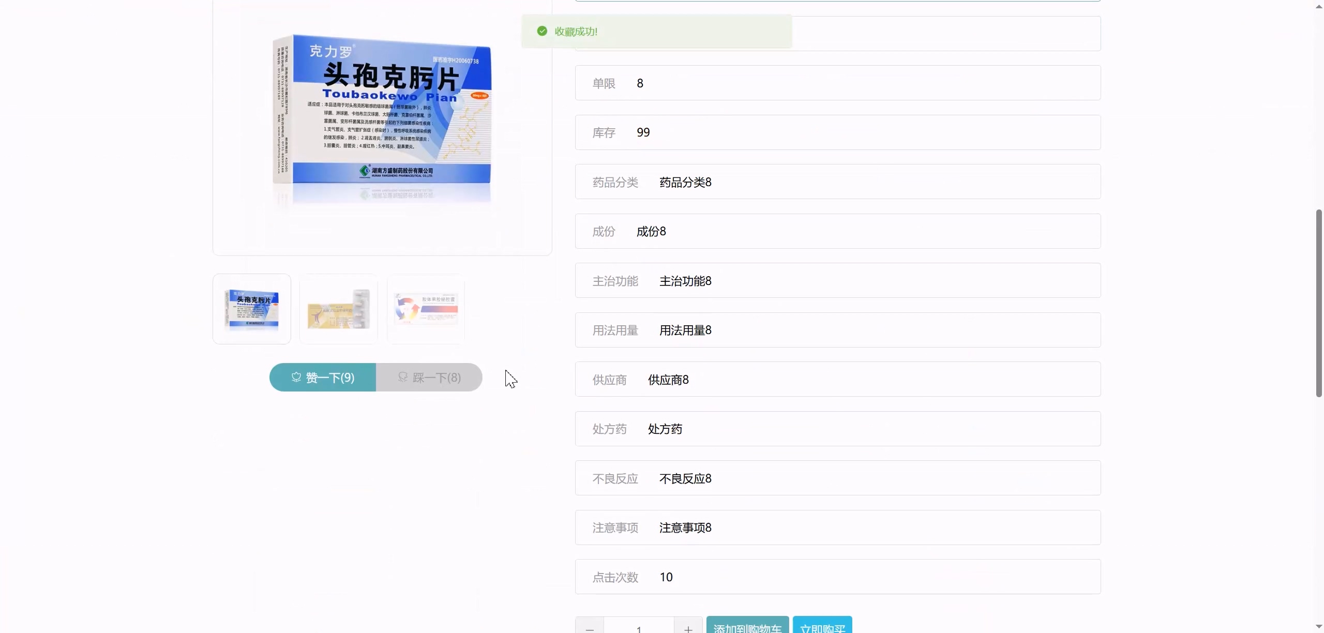This screenshot has width=1324, height=633.
Task: Click the 收藏成功! notification message
Action: [576, 32]
